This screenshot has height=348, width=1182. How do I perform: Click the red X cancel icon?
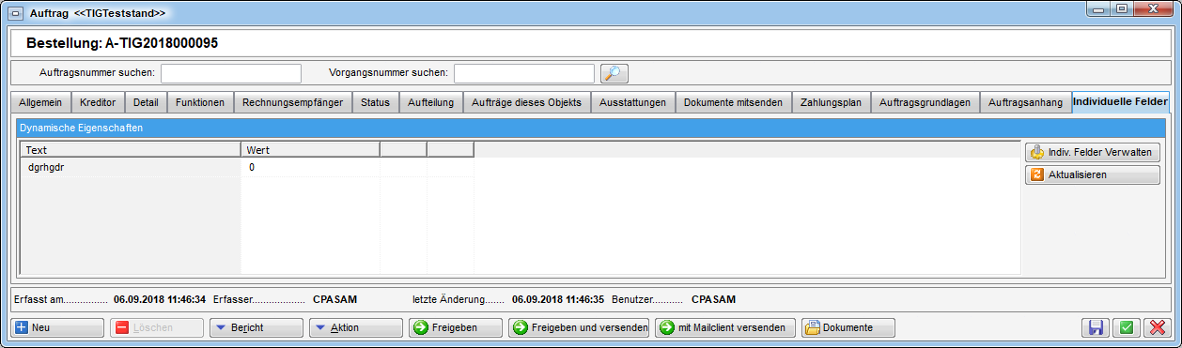click(x=1157, y=327)
